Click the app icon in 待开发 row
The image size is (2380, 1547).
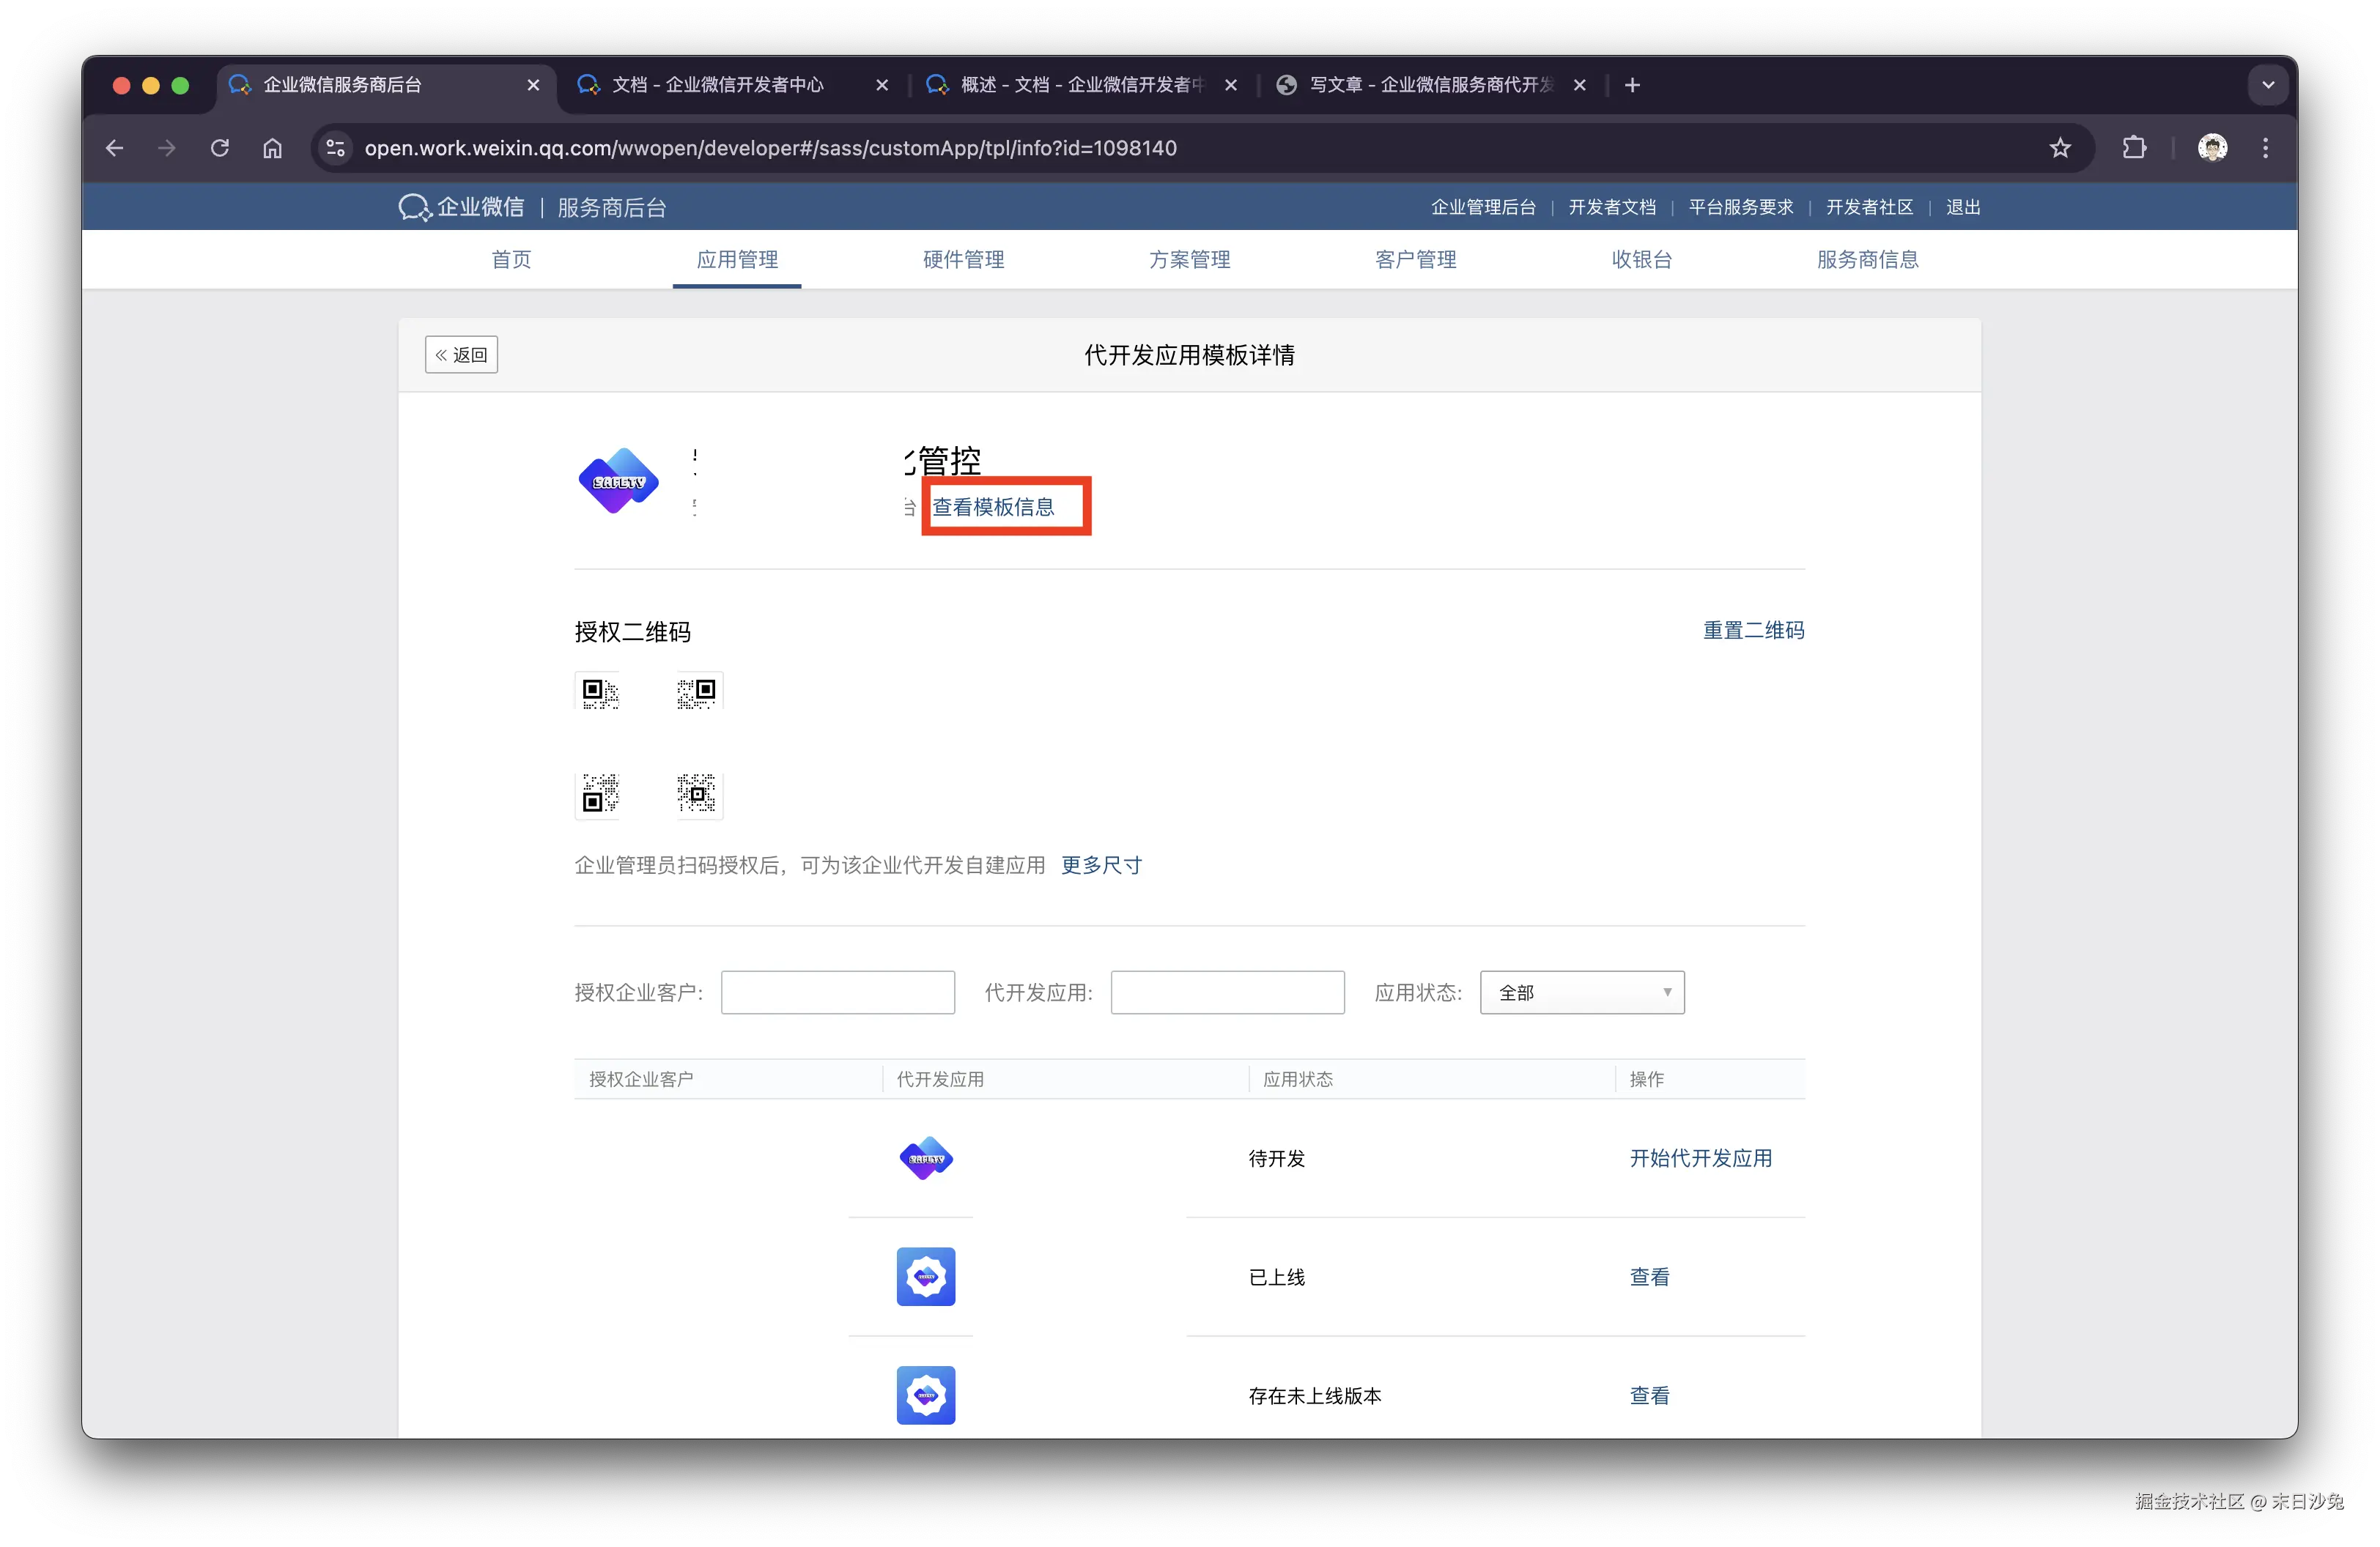click(x=926, y=1158)
